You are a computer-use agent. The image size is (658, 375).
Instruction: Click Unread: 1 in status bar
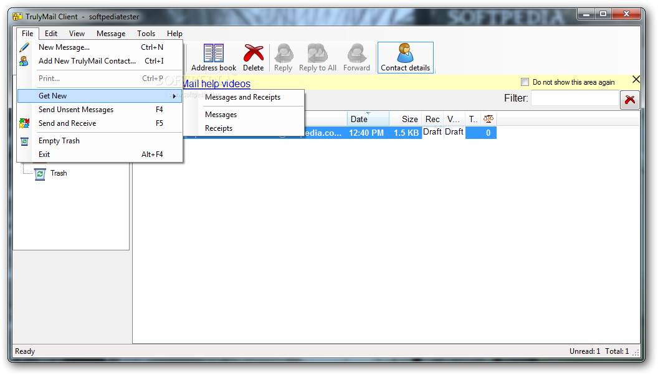(x=584, y=351)
